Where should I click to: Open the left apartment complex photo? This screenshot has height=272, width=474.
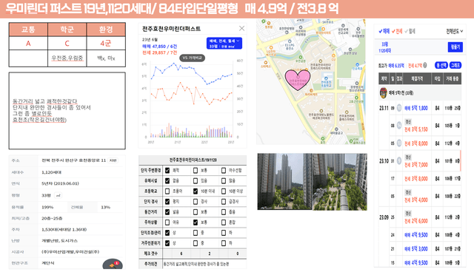(284, 182)
